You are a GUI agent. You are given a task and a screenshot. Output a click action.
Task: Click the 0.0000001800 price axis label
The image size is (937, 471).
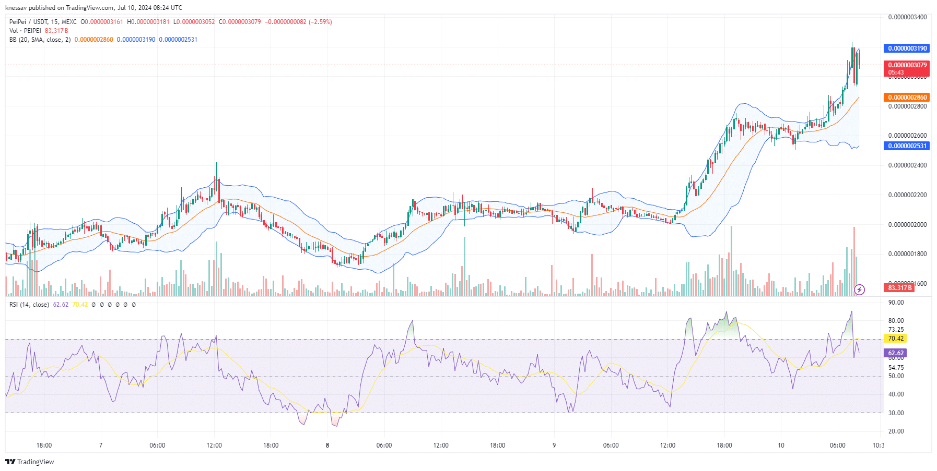pyautogui.click(x=908, y=254)
